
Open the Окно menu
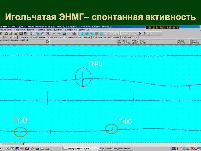82,30
